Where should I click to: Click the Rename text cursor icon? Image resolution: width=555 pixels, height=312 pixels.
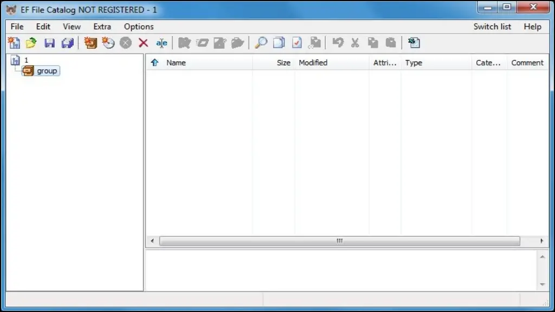(162, 43)
